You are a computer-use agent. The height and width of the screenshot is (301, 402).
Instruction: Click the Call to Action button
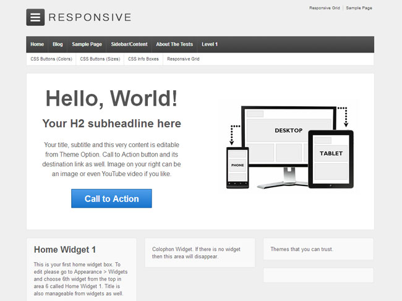coord(111,198)
